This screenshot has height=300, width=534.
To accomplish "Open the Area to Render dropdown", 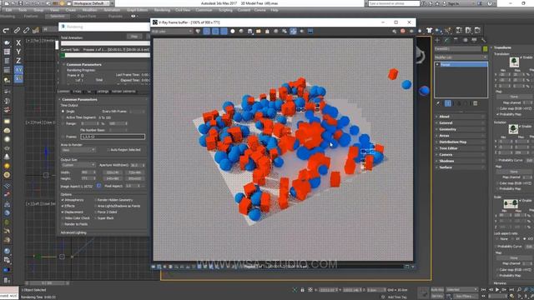I will [x=78, y=150].
